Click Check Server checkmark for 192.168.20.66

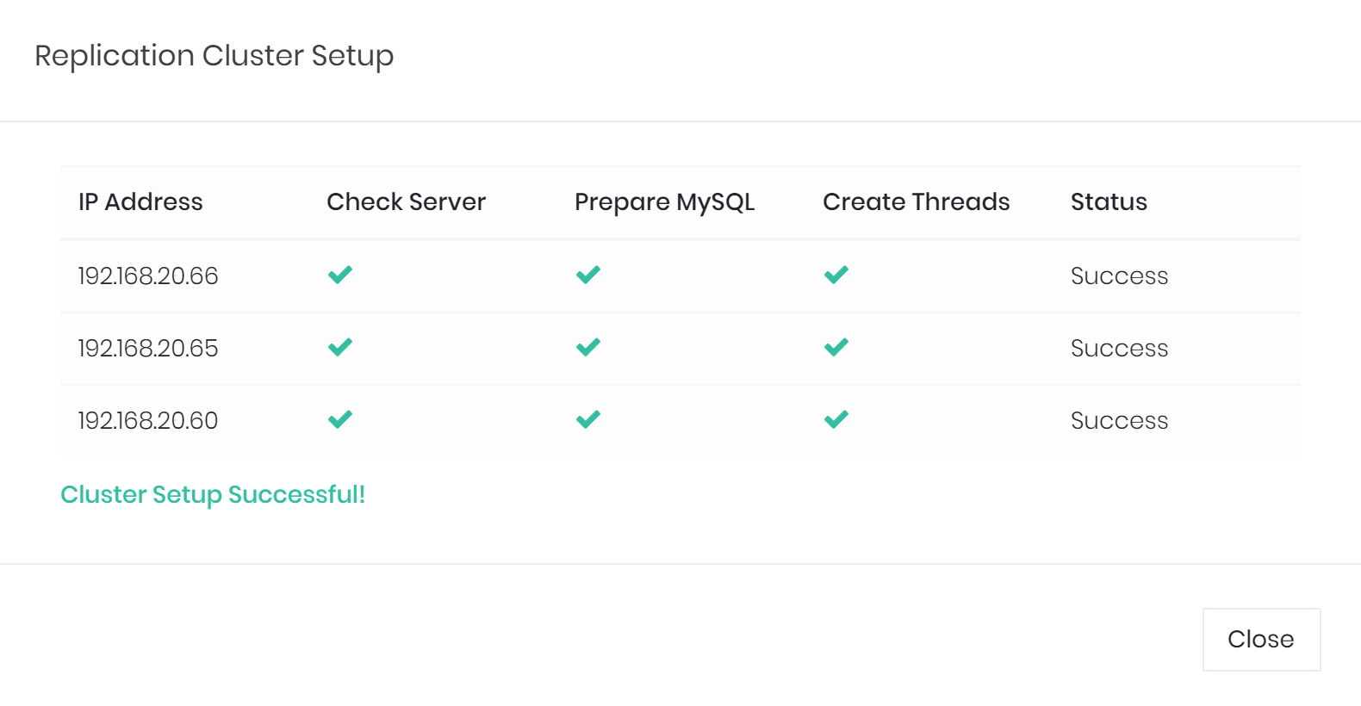pyautogui.click(x=340, y=276)
